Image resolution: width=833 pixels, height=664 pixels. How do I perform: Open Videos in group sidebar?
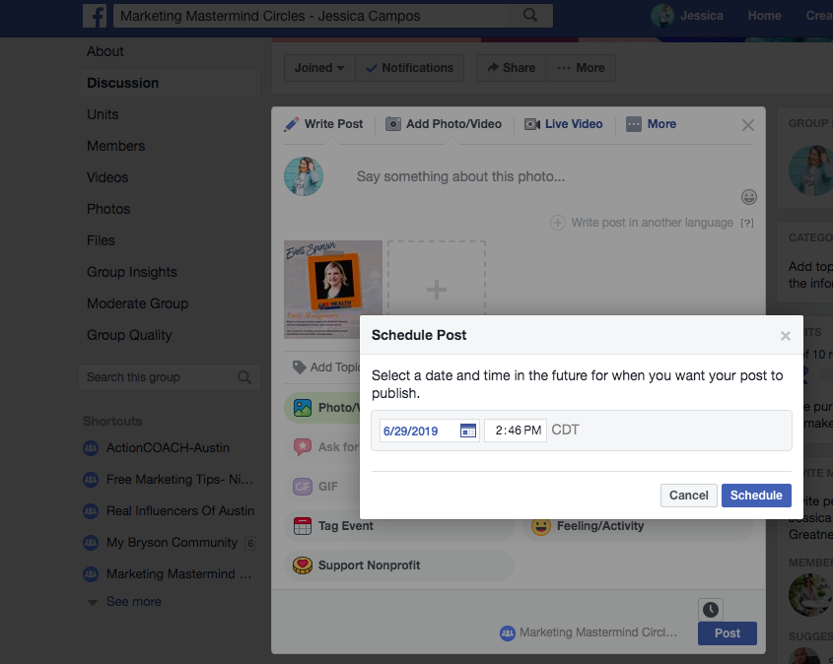pyautogui.click(x=107, y=177)
